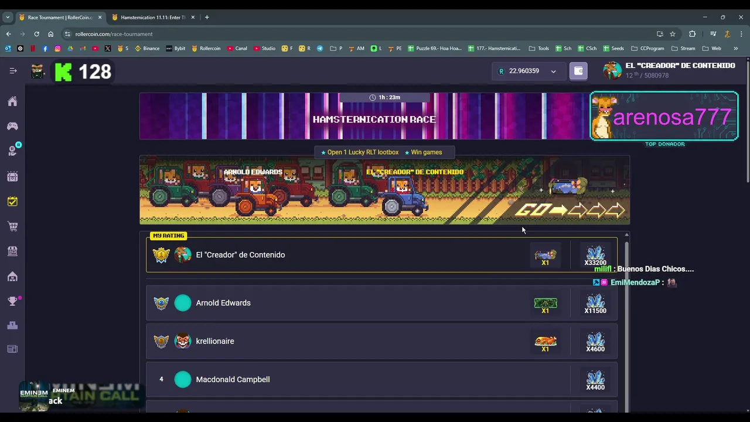Show more bookmarks with the chevron
The image size is (750, 422).
736,49
